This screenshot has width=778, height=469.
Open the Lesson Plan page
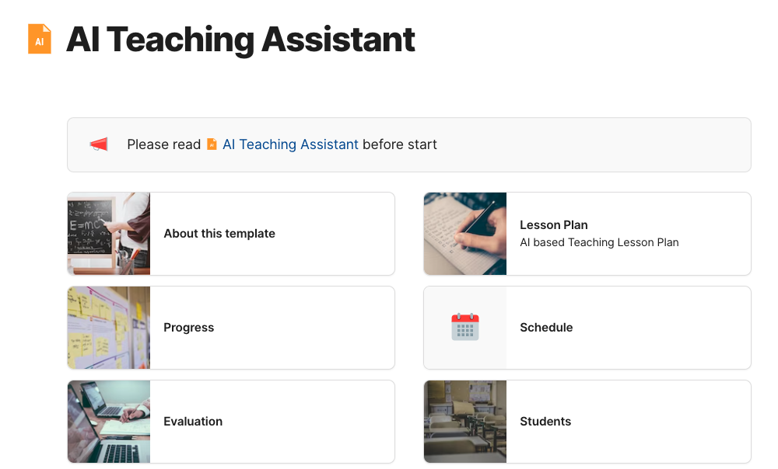tap(553, 224)
